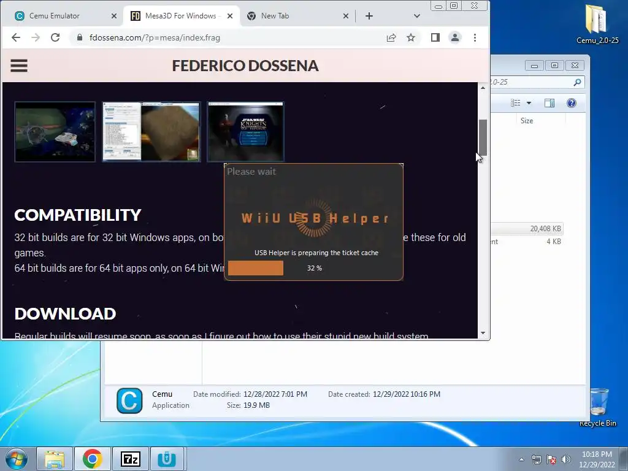
Task: Open the Star Wars Knights screenshot thumbnail
Action: coord(245,132)
